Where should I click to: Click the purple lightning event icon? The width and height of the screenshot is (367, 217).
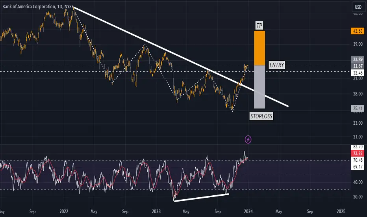[248, 140]
